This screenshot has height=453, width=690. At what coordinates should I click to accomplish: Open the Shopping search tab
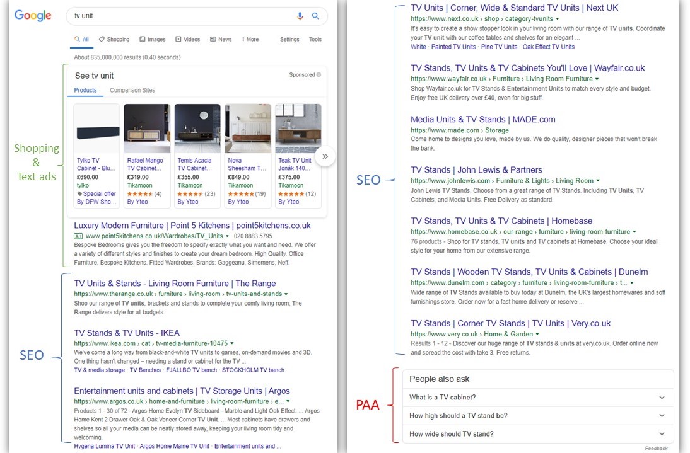click(x=114, y=39)
